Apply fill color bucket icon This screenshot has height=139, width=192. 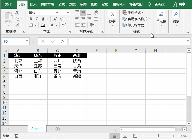[43, 25]
